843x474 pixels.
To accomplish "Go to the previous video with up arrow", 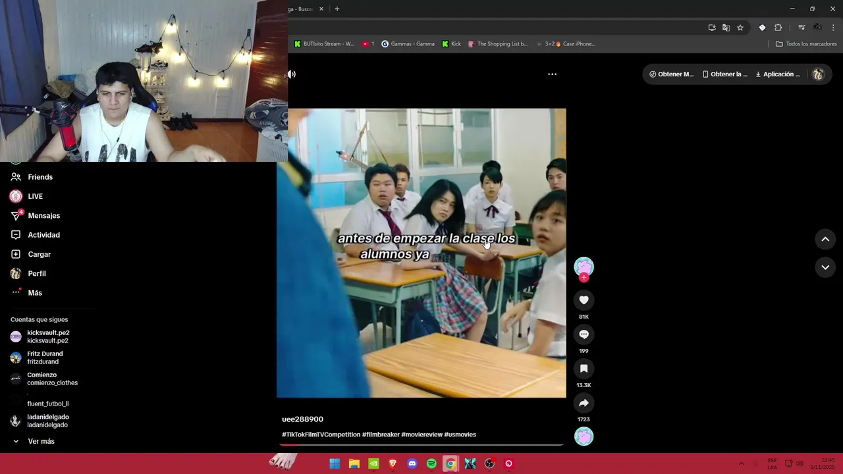I will (825, 240).
